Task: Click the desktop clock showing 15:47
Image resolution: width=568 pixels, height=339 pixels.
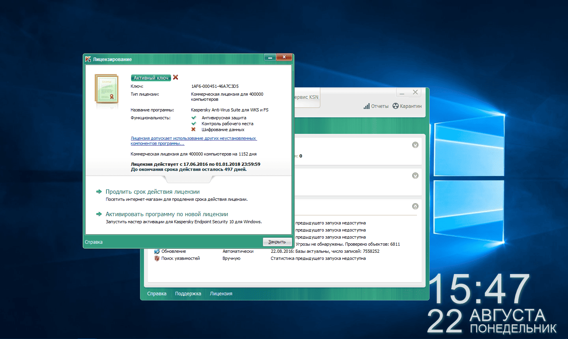Action: [x=479, y=289]
